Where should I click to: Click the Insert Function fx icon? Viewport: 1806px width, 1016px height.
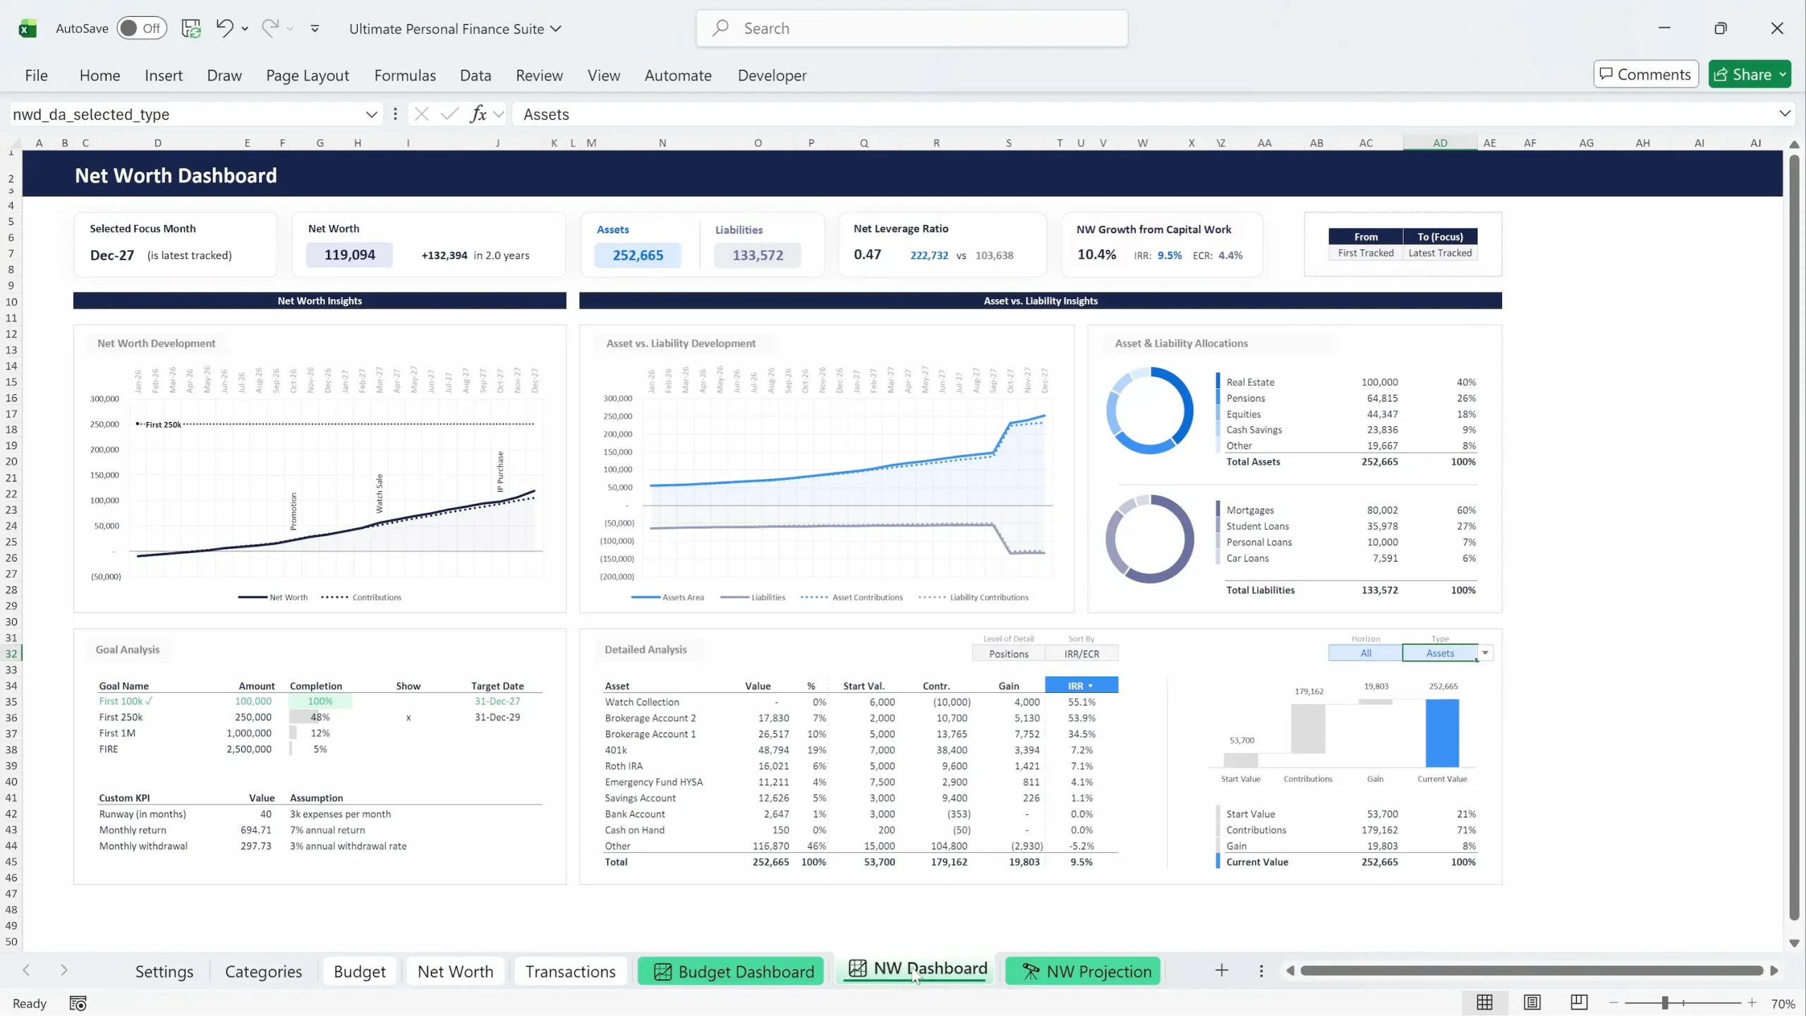(x=478, y=114)
